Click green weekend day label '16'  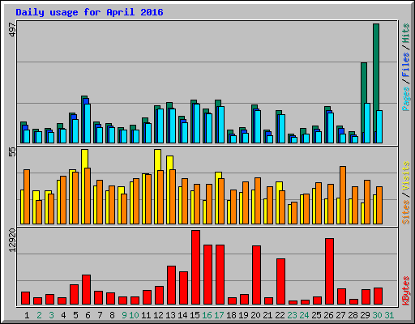coord(207,315)
